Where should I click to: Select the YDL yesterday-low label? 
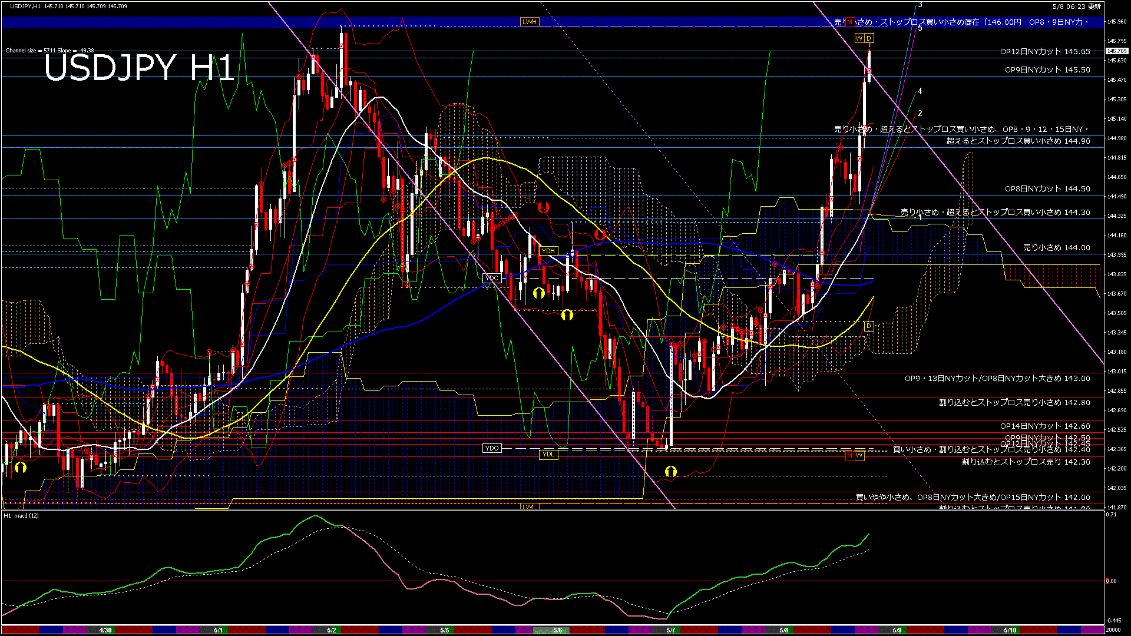pyautogui.click(x=548, y=454)
